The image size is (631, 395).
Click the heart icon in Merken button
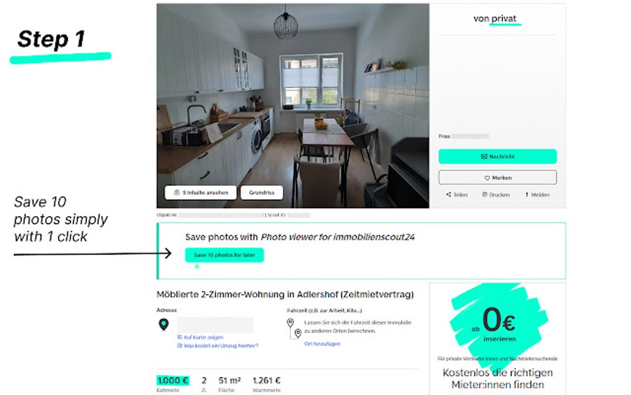tap(487, 178)
